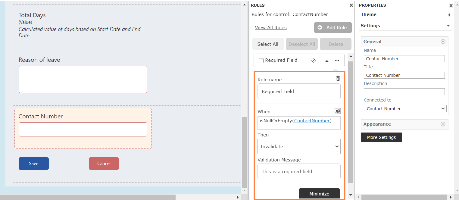Viewport: 459px width, 200px height.
Task: Collapse the General section minus icon
Action: point(443,42)
